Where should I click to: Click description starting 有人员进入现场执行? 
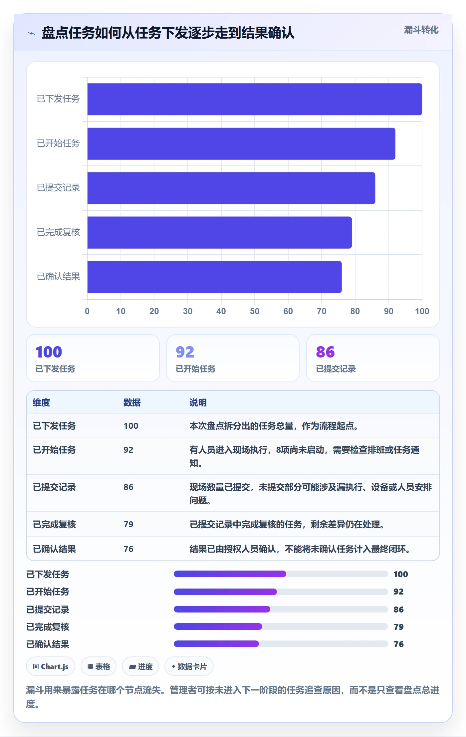point(304,456)
